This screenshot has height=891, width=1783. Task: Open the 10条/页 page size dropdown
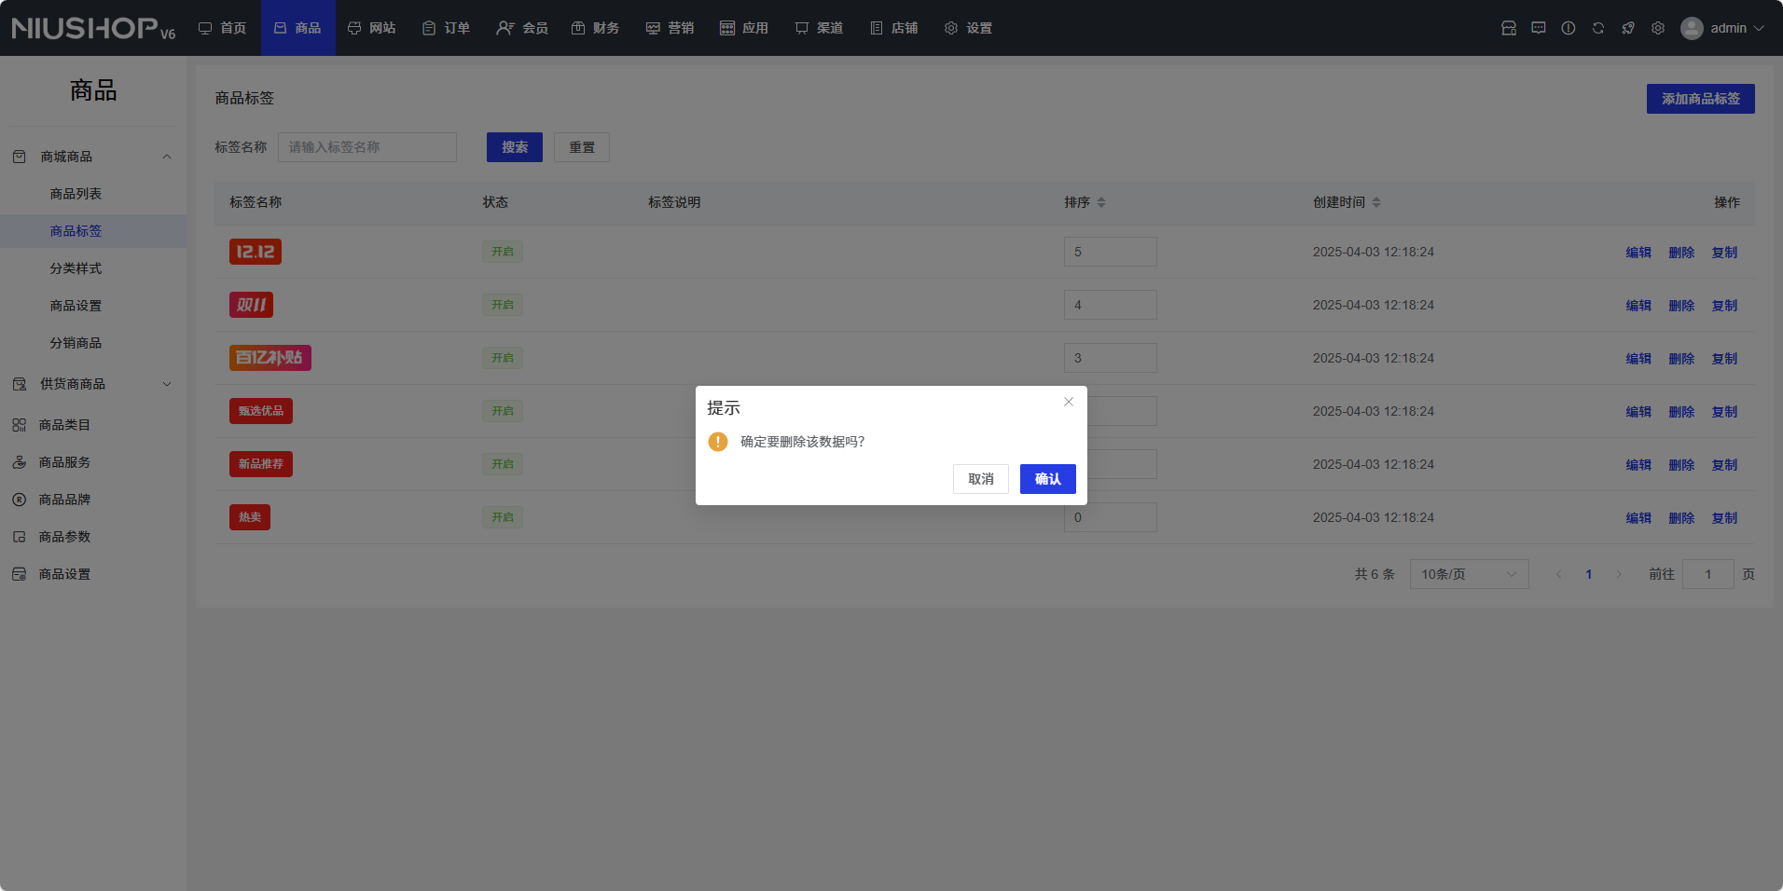1470,574
